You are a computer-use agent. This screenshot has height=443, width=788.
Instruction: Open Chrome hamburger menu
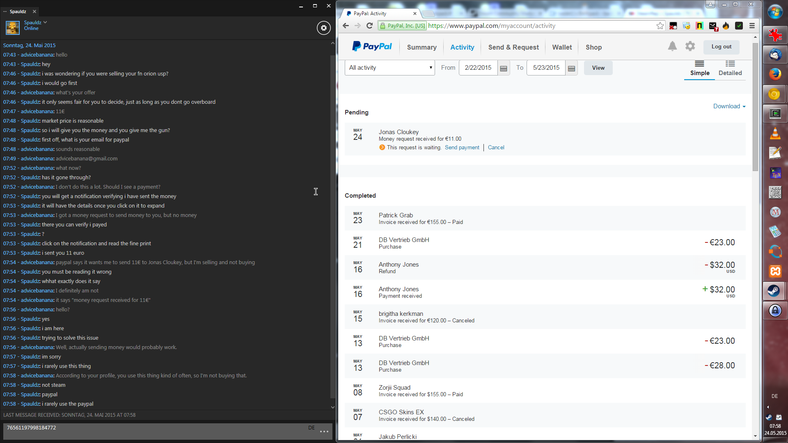click(752, 26)
